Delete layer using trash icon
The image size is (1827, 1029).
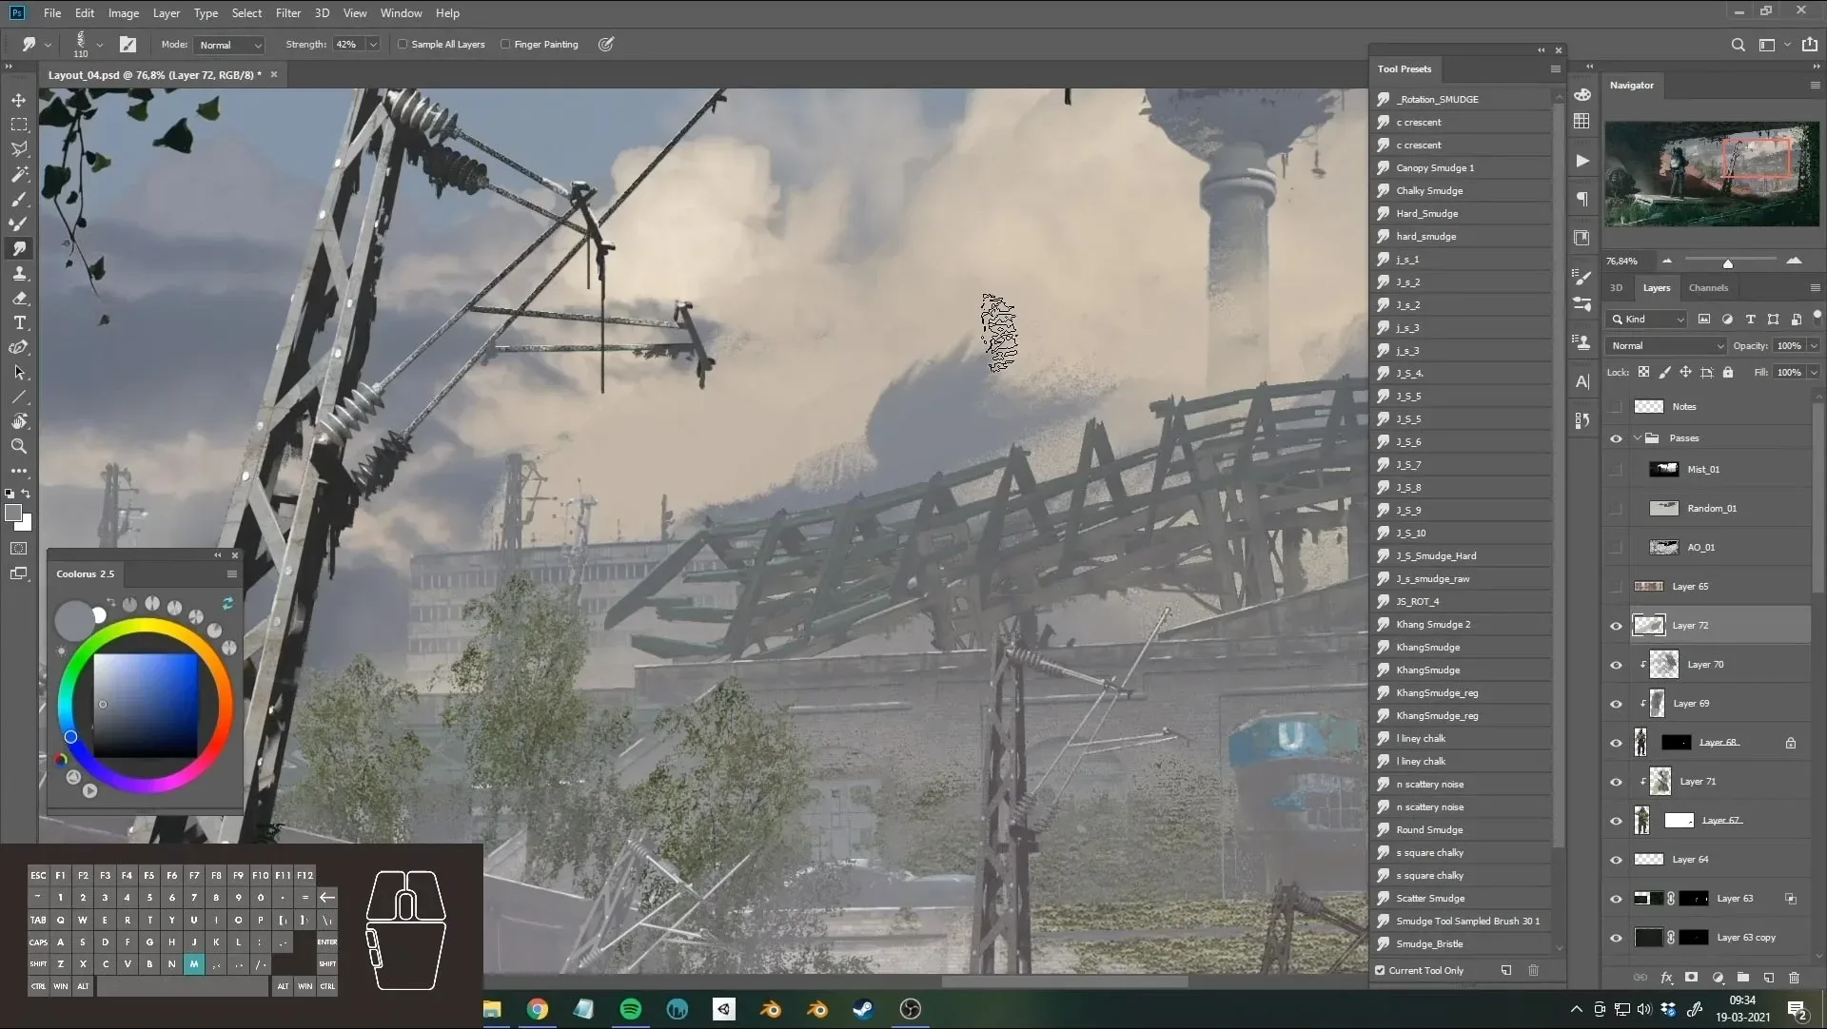point(1794,978)
